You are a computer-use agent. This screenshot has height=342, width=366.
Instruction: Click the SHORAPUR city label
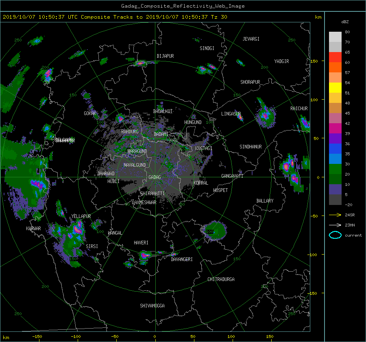[250, 82]
